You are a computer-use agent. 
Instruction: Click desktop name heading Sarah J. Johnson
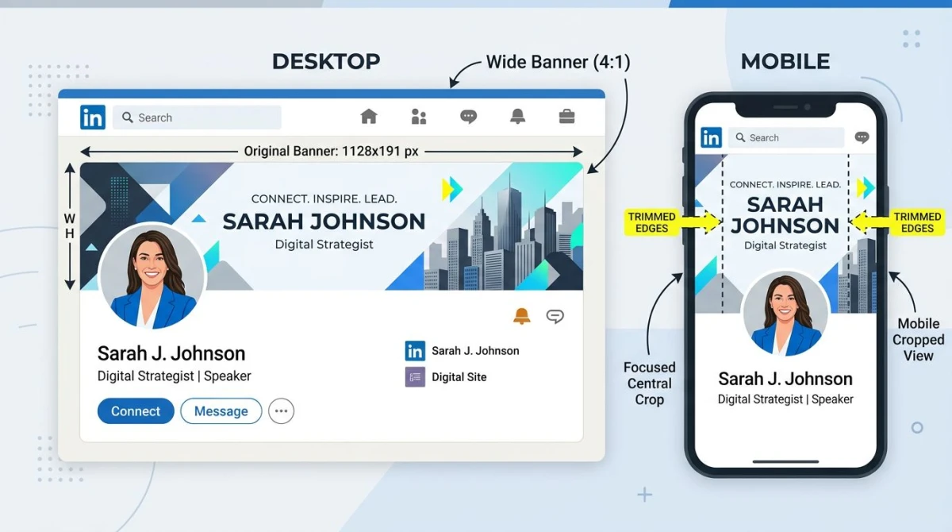tap(171, 353)
